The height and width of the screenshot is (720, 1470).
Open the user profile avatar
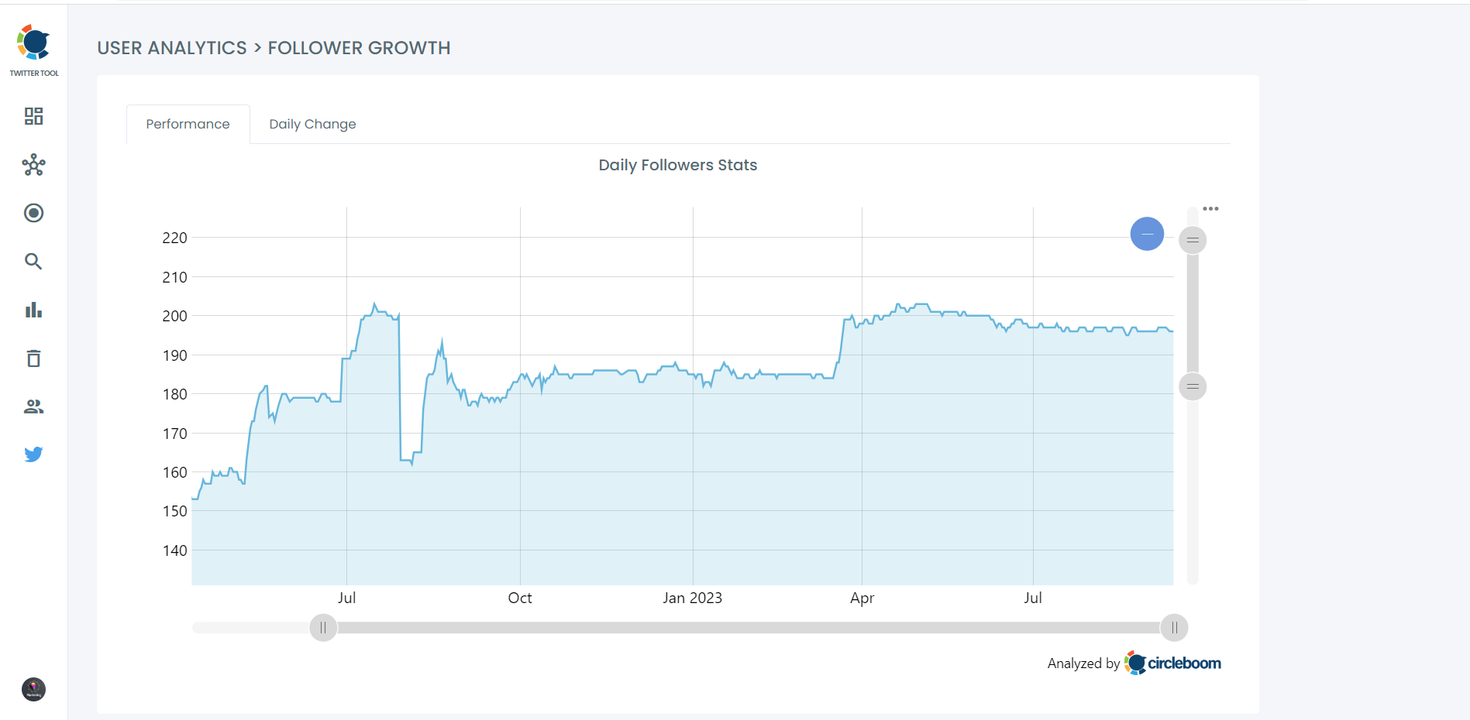pyautogui.click(x=33, y=689)
